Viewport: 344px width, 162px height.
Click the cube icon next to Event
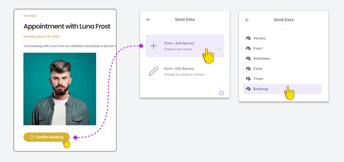click(248, 48)
